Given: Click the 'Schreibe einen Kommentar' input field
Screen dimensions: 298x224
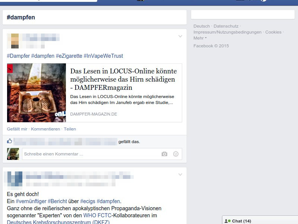Looking at the screenshot, I should pos(89,154).
